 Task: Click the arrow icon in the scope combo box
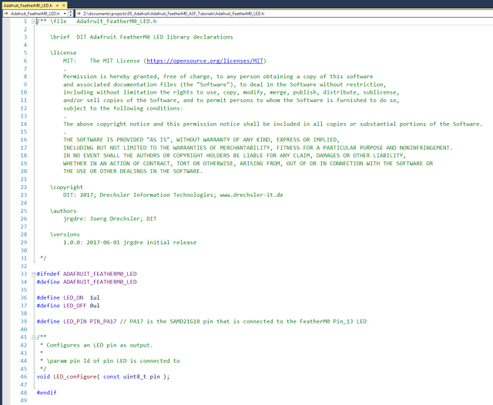[x=6, y=14]
